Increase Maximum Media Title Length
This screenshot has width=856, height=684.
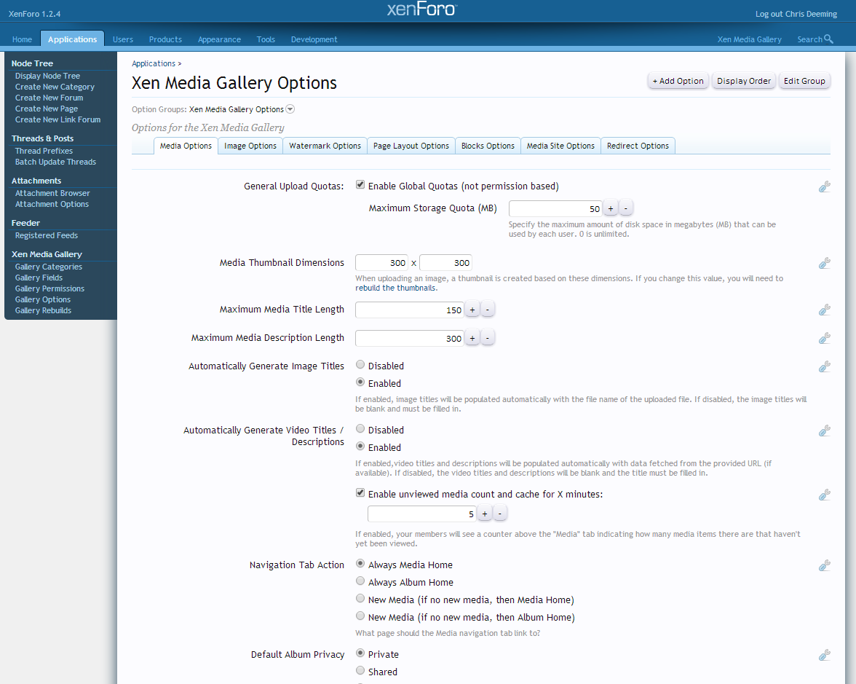[x=472, y=310]
